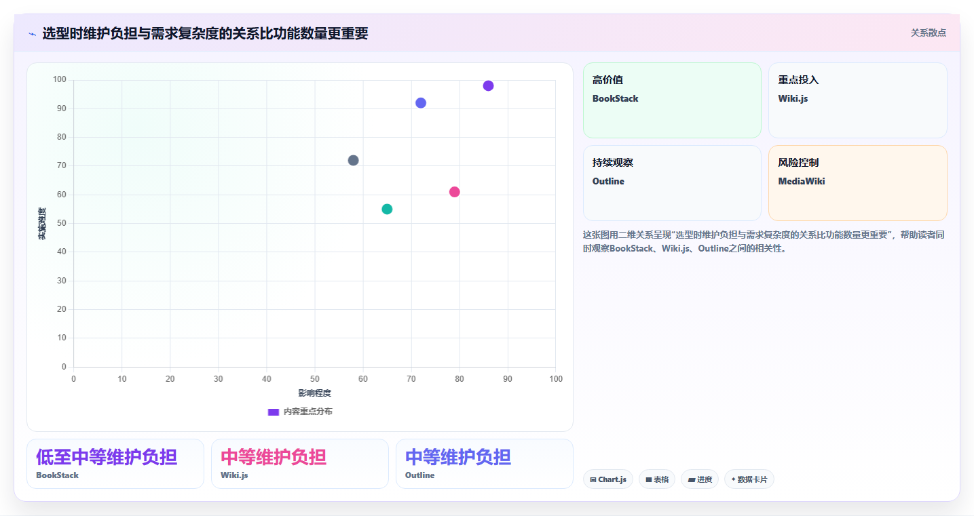Viewport: 974px width, 516px height.
Task: Select the indigo-blue scatter point near 92
Action: [421, 103]
